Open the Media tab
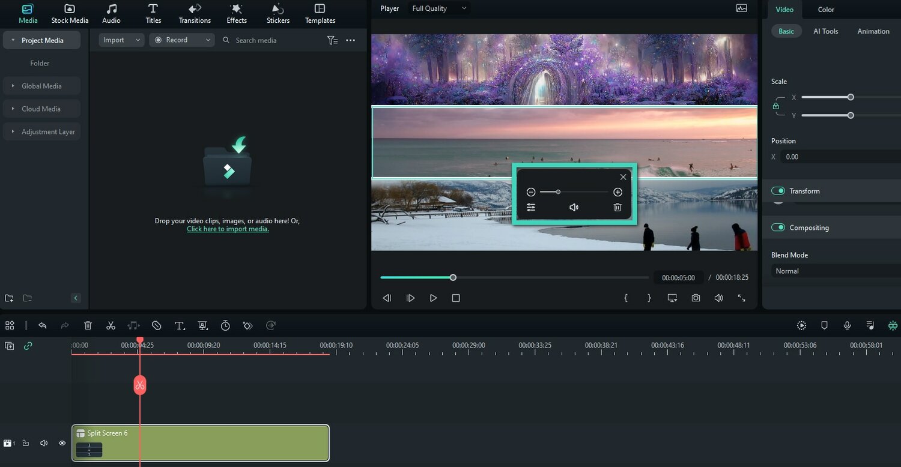 click(x=28, y=14)
